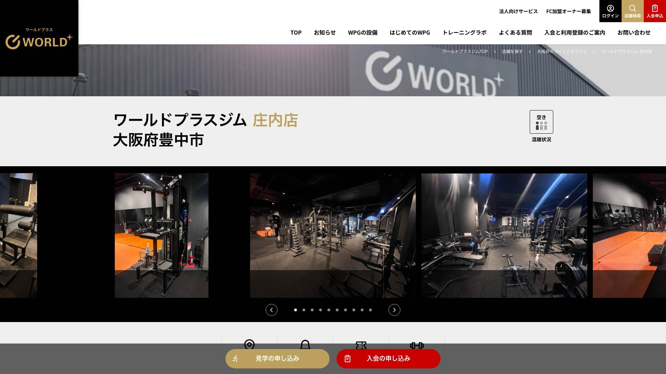Click the clipboard icon in 入会の申し込み button
Viewport: 666px width, 374px height.
coord(348,359)
